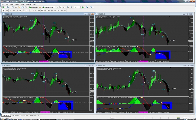The image size is (196, 120).
Task: Switch to the AUDUSD,M5 chart tab
Action: click(x=33, y=115)
